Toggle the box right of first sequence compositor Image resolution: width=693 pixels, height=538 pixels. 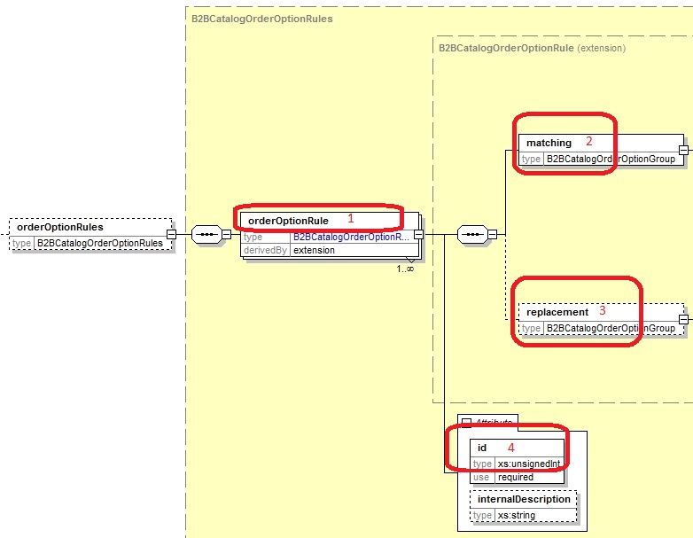(226, 234)
